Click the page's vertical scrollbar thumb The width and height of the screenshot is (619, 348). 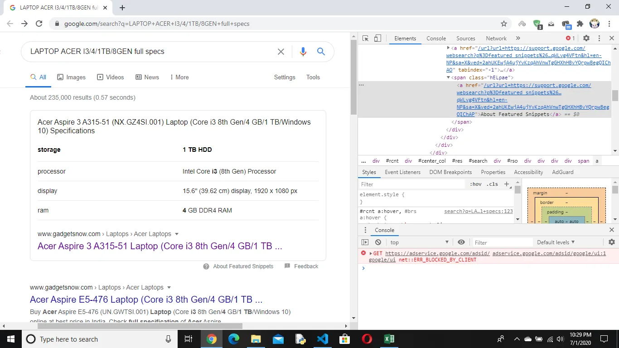pyautogui.click(x=354, y=77)
